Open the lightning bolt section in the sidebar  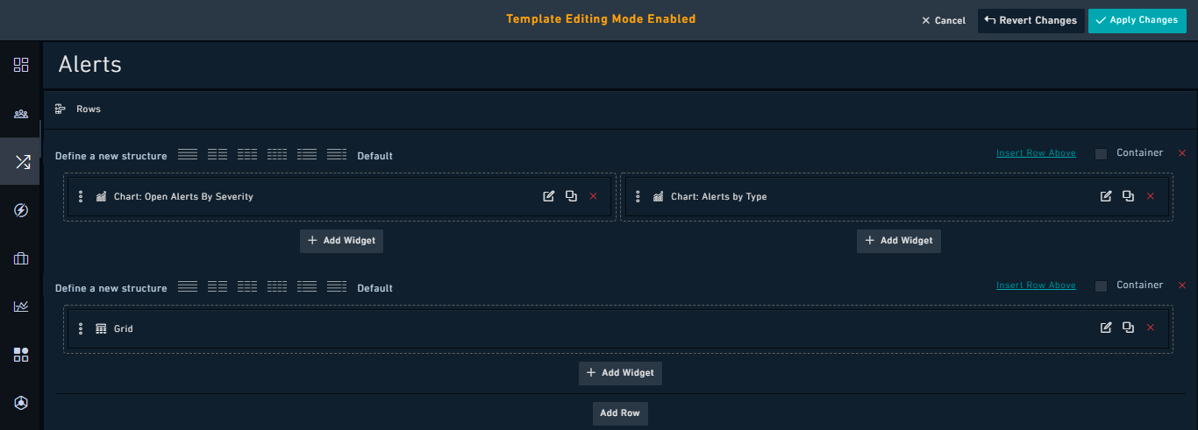[x=21, y=210]
